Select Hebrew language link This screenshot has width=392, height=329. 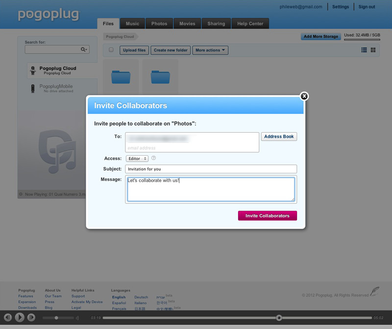tap(161, 298)
